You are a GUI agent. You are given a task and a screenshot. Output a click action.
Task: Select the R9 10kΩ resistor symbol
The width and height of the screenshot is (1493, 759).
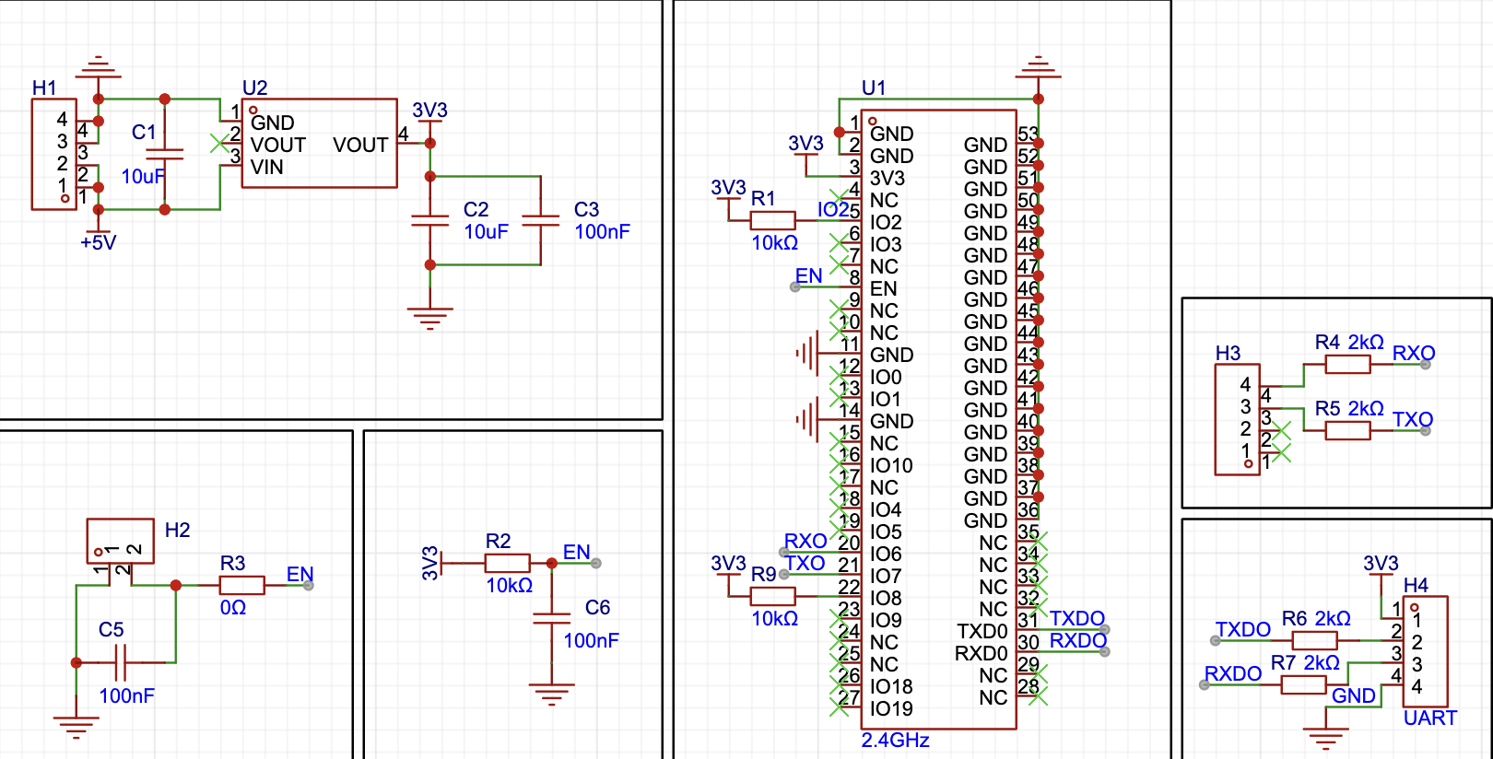[x=772, y=596]
